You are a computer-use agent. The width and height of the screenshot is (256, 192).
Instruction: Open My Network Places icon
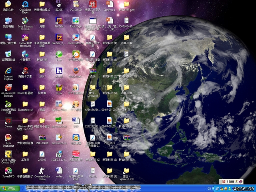(8, 39)
